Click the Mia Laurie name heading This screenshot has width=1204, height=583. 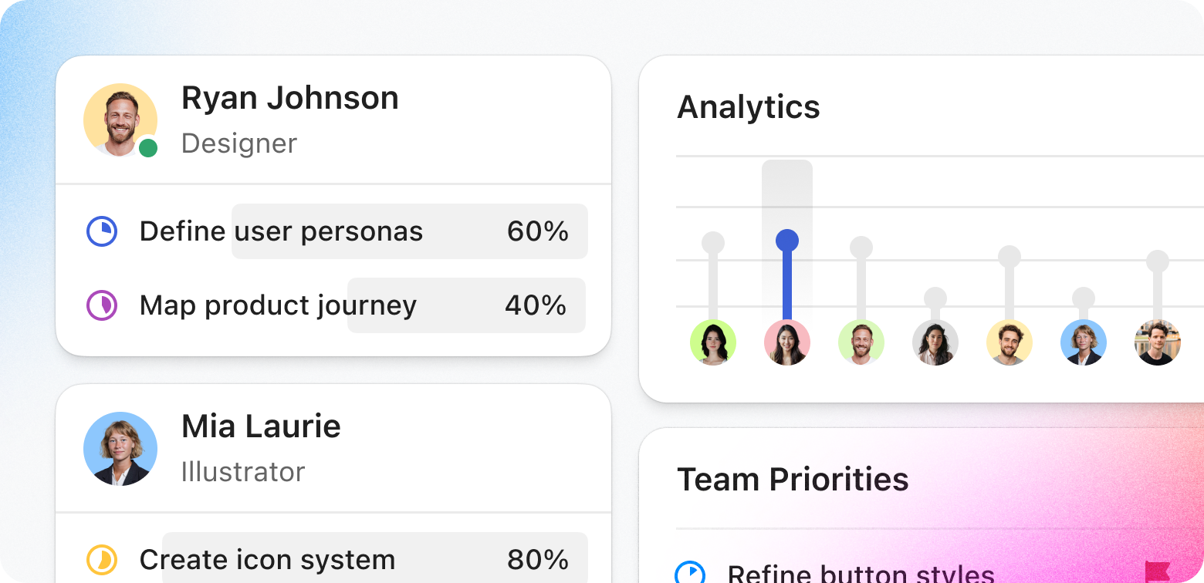click(261, 426)
